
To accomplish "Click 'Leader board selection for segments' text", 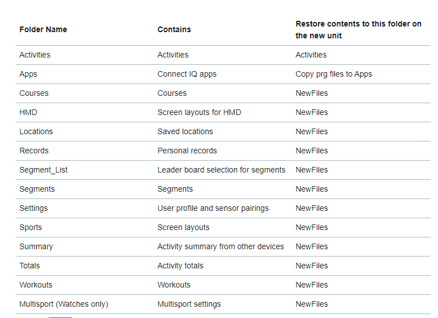I will point(221,170).
